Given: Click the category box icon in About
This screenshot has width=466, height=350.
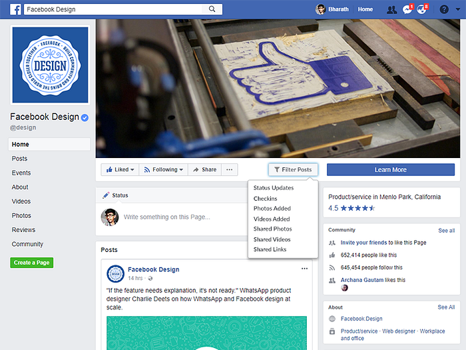Looking at the screenshot, I should 332,331.
